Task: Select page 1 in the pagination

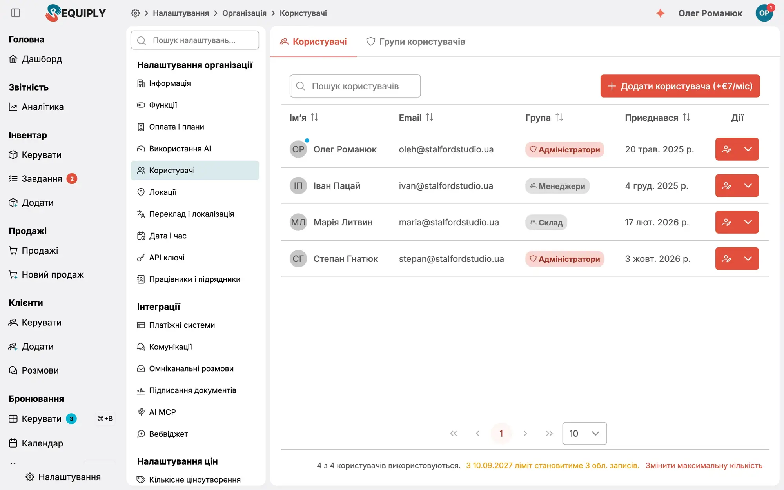Action: [501, 433]
